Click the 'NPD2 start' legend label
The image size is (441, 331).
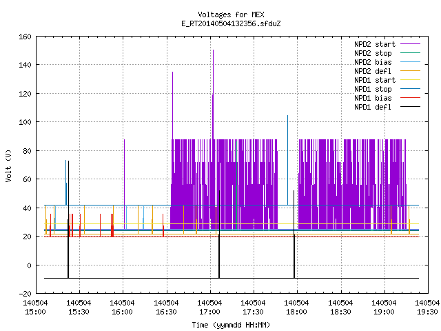pyautogui.click(x=375, y=44)
